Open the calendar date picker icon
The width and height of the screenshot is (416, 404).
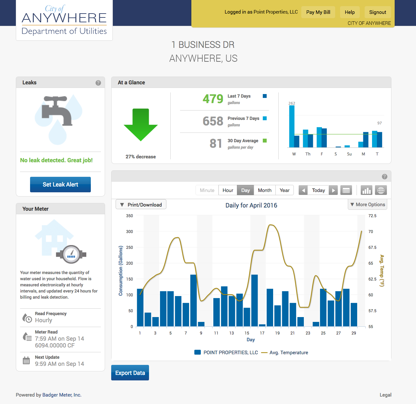[x=346, y=190]
